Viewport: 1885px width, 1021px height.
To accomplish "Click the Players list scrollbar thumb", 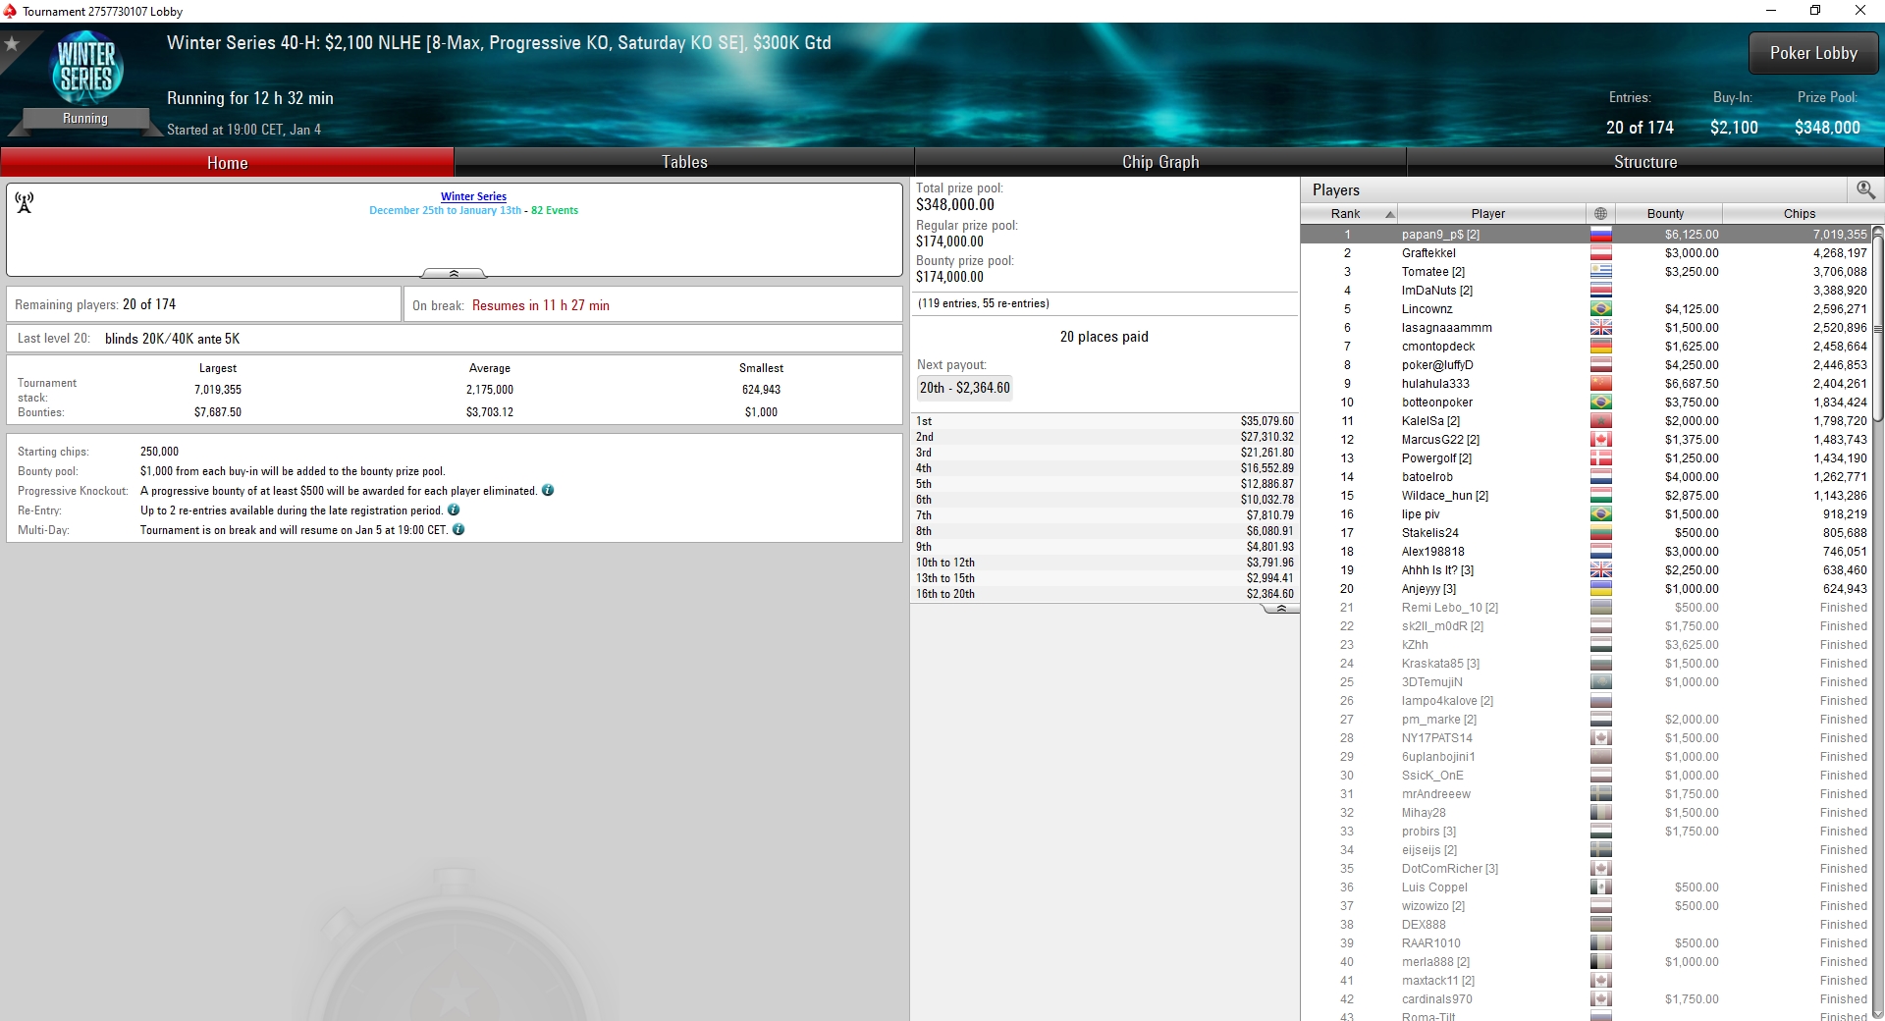I will click(x=1878, y=331).
